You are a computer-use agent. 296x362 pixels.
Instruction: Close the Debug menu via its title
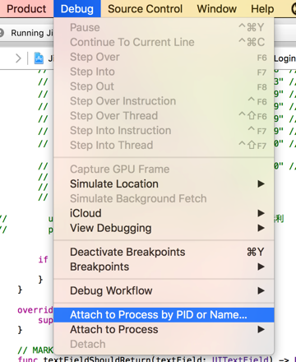[77, 9]
